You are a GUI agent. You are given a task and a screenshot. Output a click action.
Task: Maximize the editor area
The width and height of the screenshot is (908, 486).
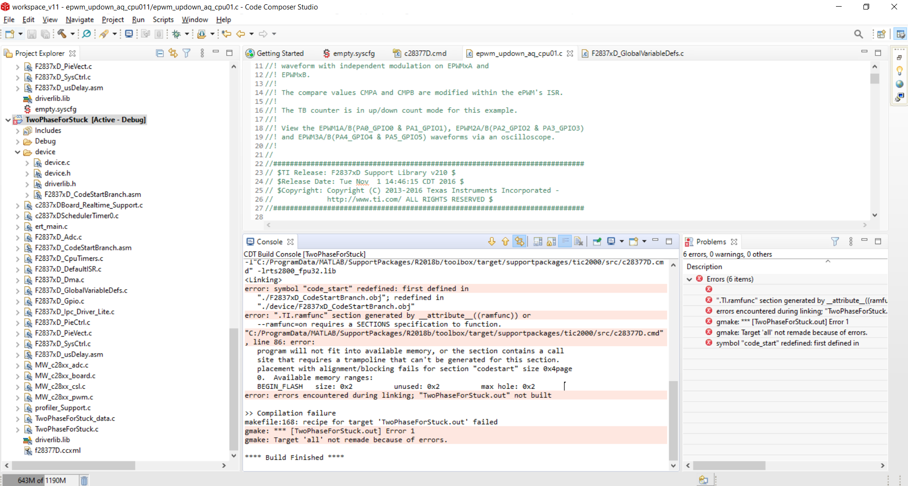click(878, 53)
